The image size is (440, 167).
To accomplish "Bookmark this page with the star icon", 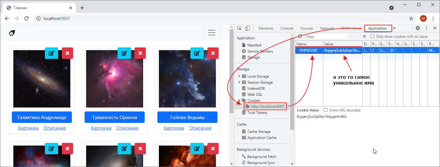I will [411, 18].
